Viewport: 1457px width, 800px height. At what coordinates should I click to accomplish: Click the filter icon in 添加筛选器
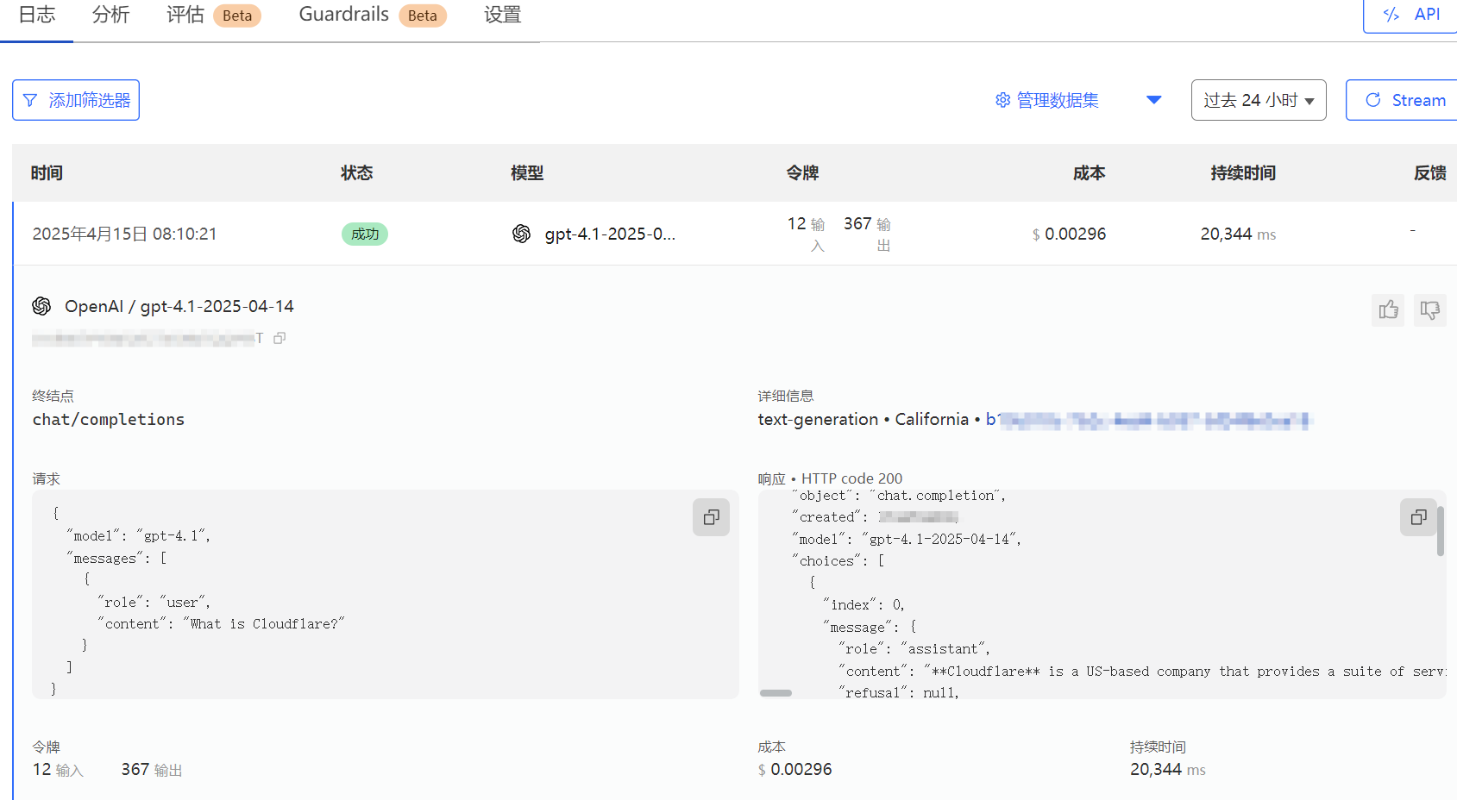[x=30, y=100]
